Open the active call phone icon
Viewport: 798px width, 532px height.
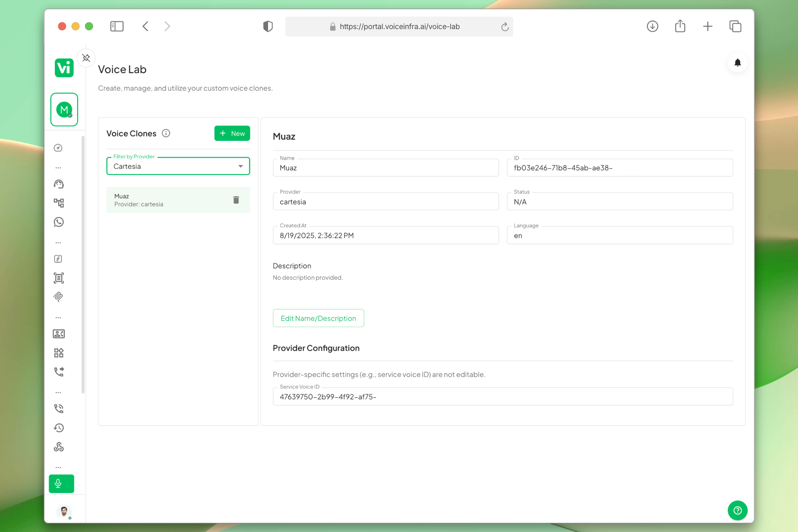59,409
